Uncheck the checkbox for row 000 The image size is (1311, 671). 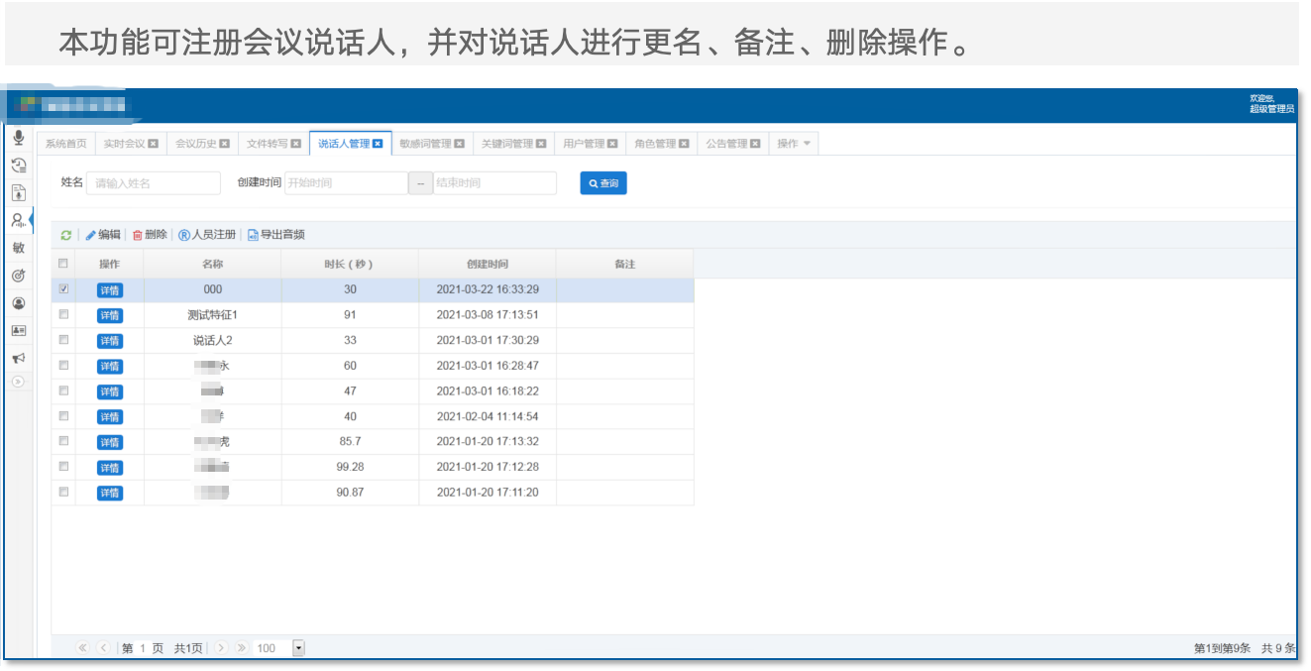coord(64,289)
